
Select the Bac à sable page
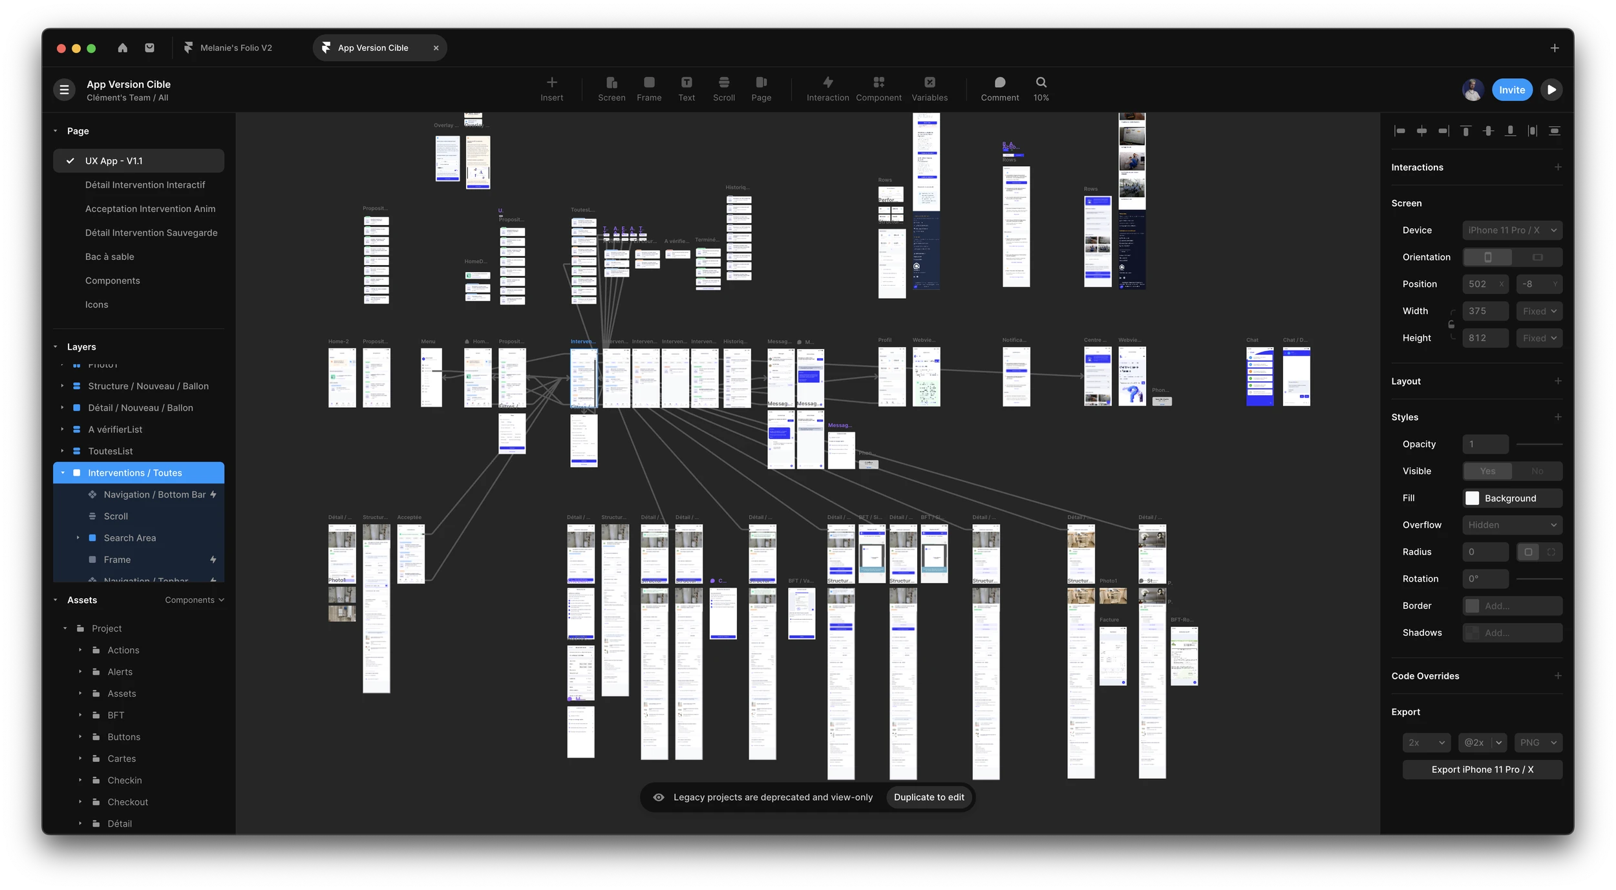[x=110, y=257]
